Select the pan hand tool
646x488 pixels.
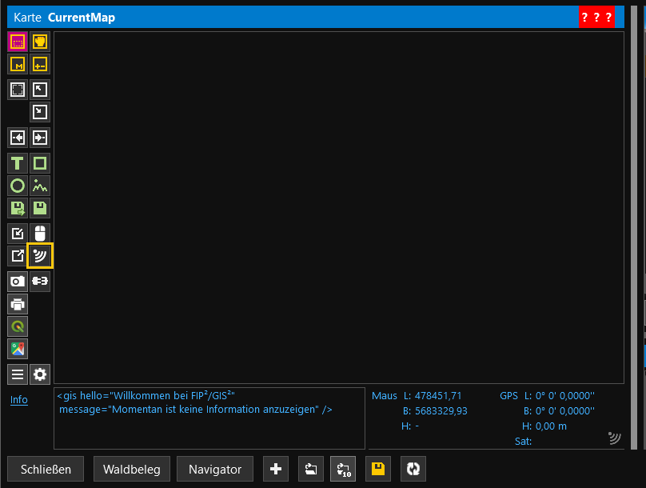click(40, 42)
